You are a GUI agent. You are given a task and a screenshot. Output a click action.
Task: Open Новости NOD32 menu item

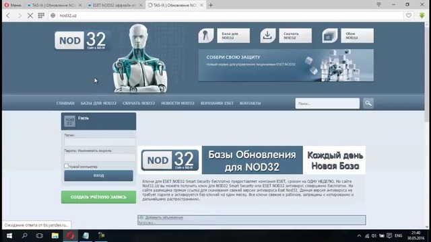[178, 103]
